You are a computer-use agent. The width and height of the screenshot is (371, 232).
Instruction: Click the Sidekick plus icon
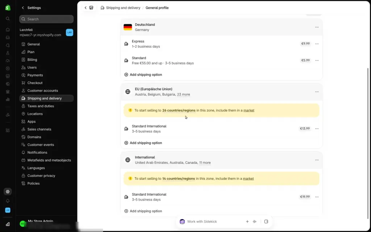coord(247,221)
